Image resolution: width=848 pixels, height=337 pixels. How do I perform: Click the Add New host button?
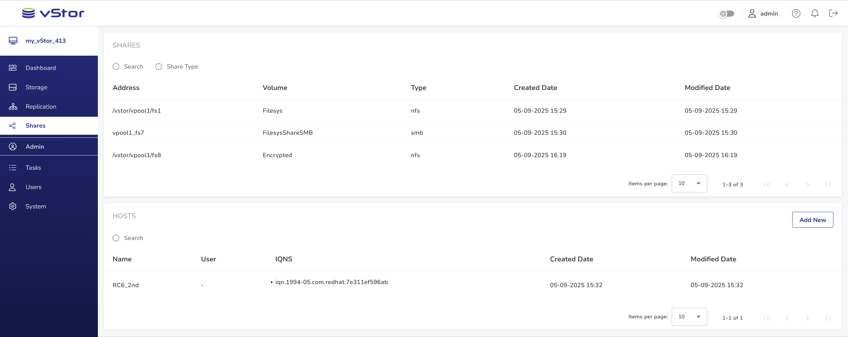[x=812, y=220]
